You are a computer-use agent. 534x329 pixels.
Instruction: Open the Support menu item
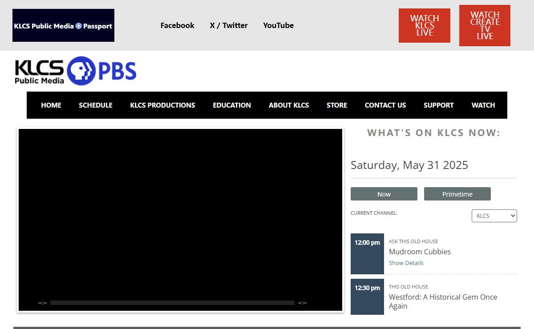439,105
